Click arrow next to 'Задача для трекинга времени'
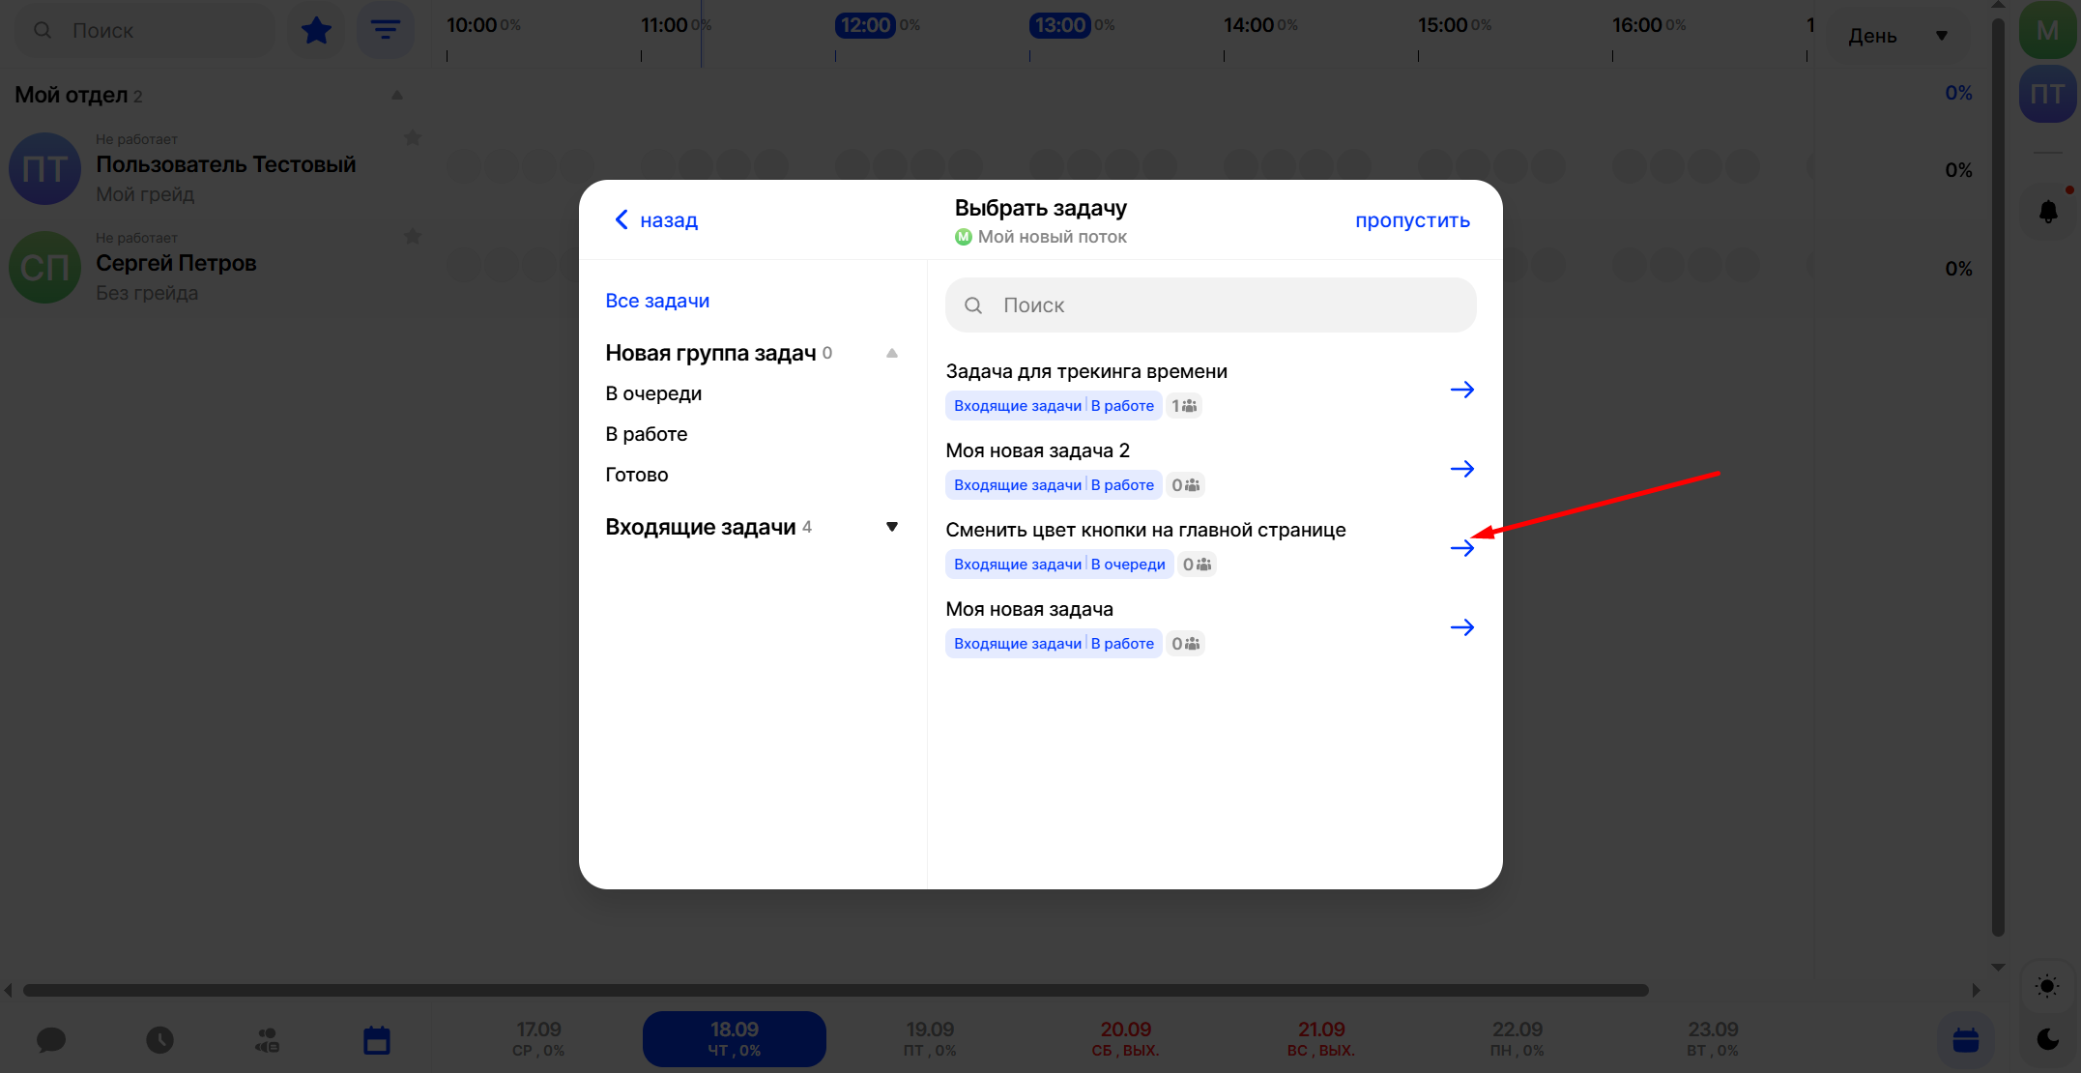This screenshot has height=1073, width=2081. [1461, 390]
